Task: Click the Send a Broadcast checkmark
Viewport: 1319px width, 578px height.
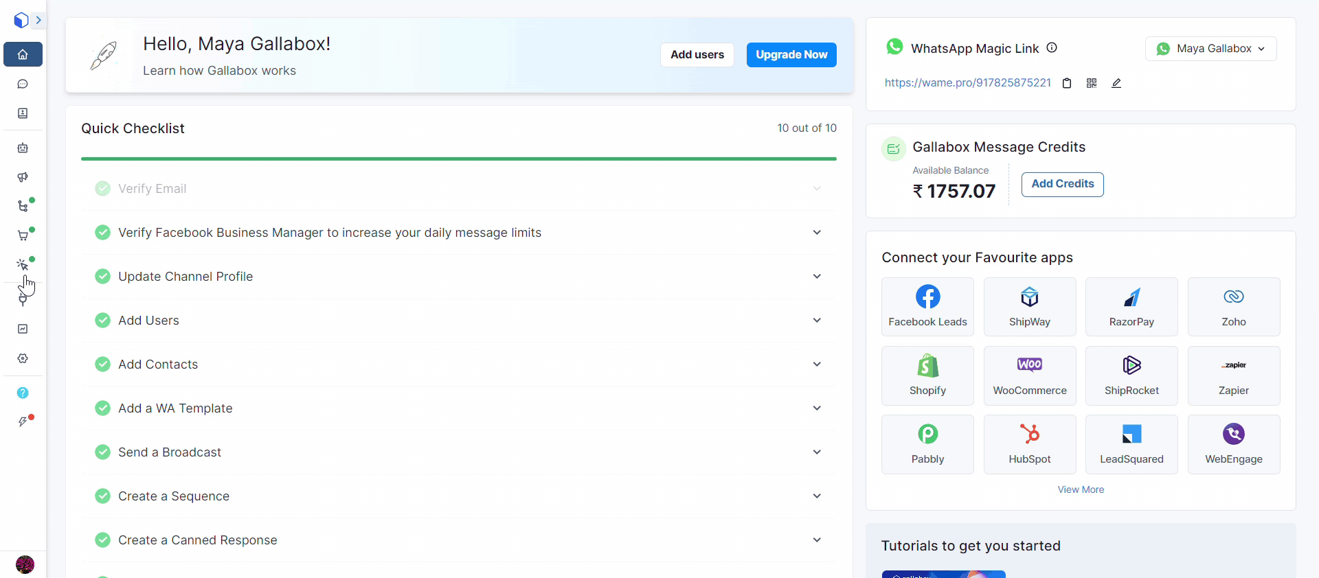Action: point(102,452)
